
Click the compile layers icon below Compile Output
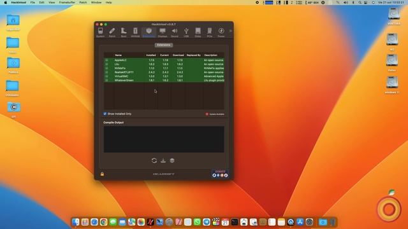click(x=172, y=160)
